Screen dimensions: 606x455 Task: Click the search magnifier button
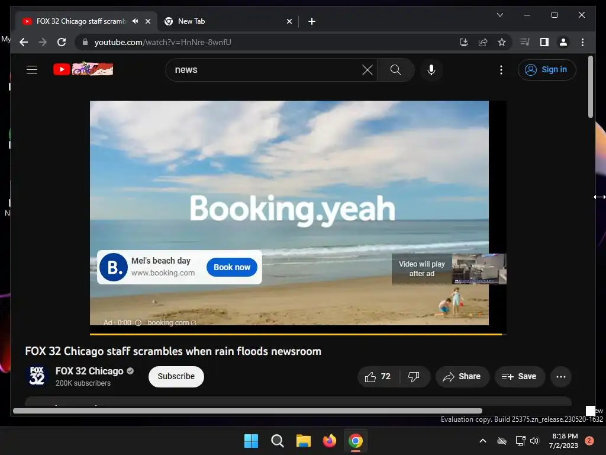point(395,70)
